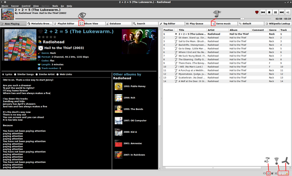Toggle repeat mode in status bar
Viewport: 292px width, 176px height.
[265, 173]
